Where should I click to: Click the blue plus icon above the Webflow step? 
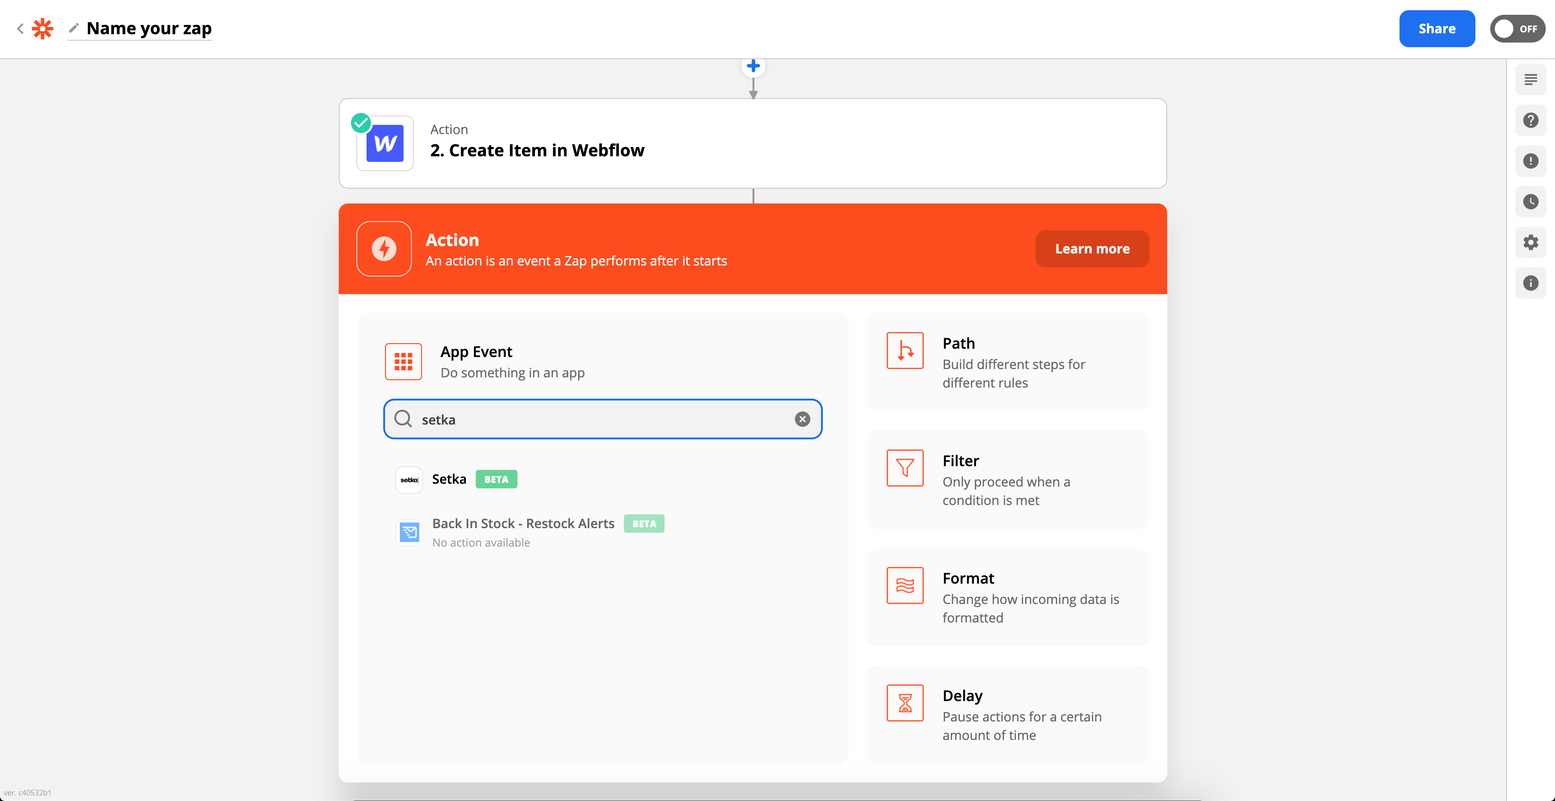pos(753,66)
